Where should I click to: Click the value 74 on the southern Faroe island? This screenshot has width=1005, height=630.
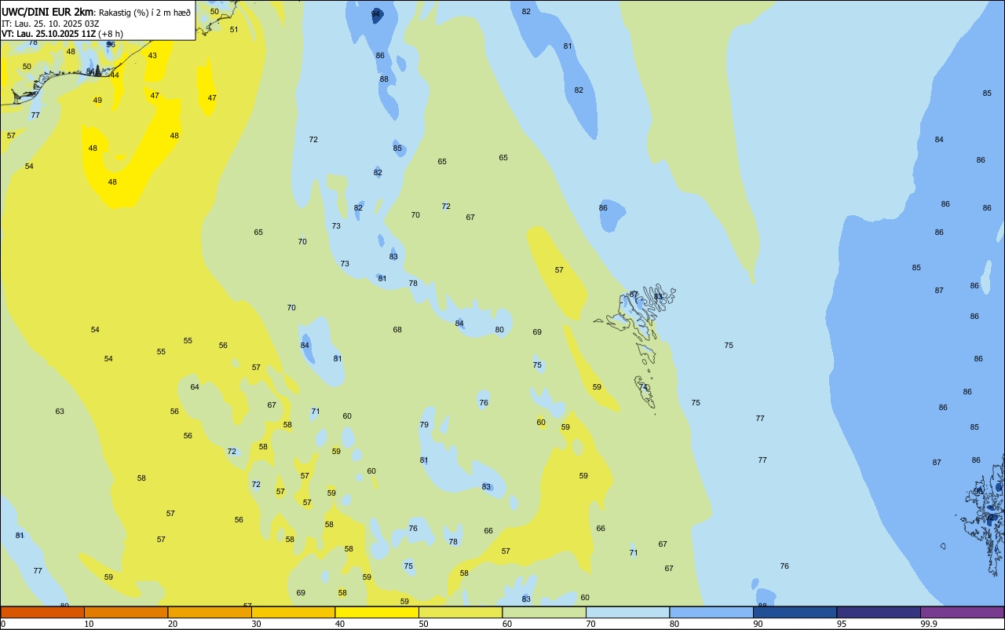pos(643,386)
